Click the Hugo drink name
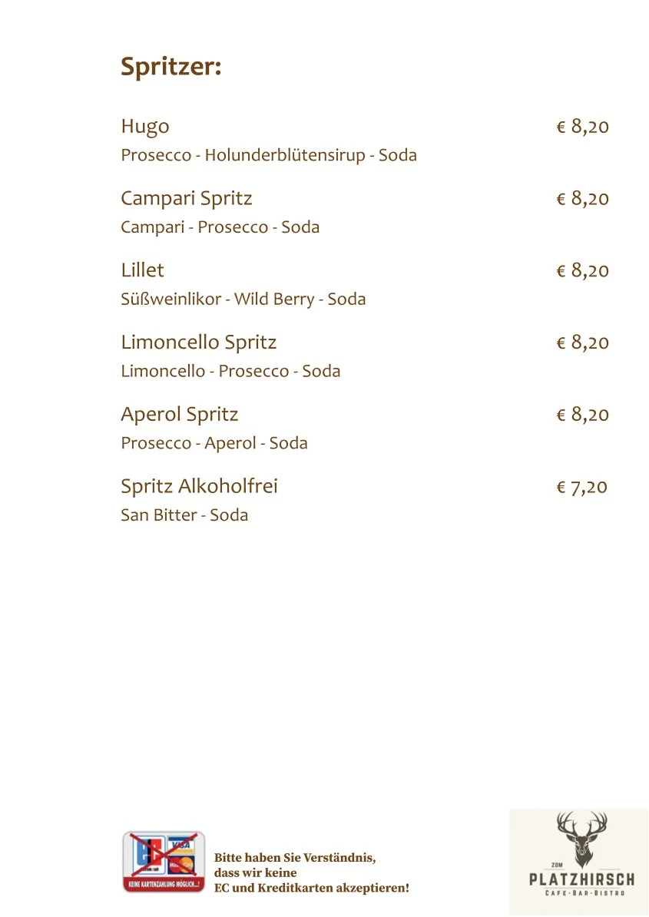 pyautogui.click(x=145, y=126)
